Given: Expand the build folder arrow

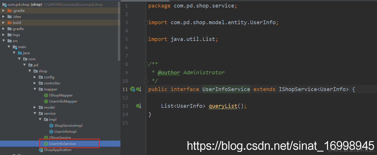Looking at the screenshot, I should pos(3,23).
